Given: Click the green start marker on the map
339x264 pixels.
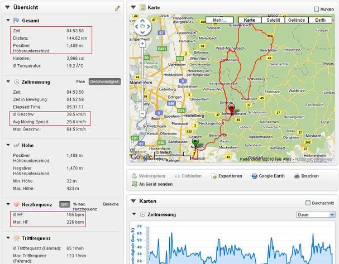Looking at the screenshot, I should tap(195, 142).
